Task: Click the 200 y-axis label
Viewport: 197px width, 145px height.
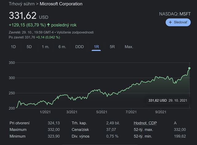Action: coord(12,108)
